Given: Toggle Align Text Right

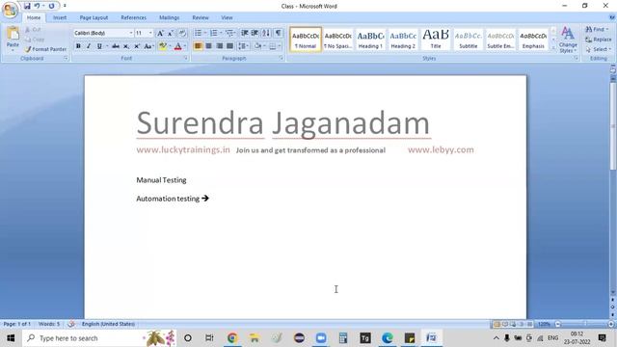Looking at the screenshot, I should (219, 46).
